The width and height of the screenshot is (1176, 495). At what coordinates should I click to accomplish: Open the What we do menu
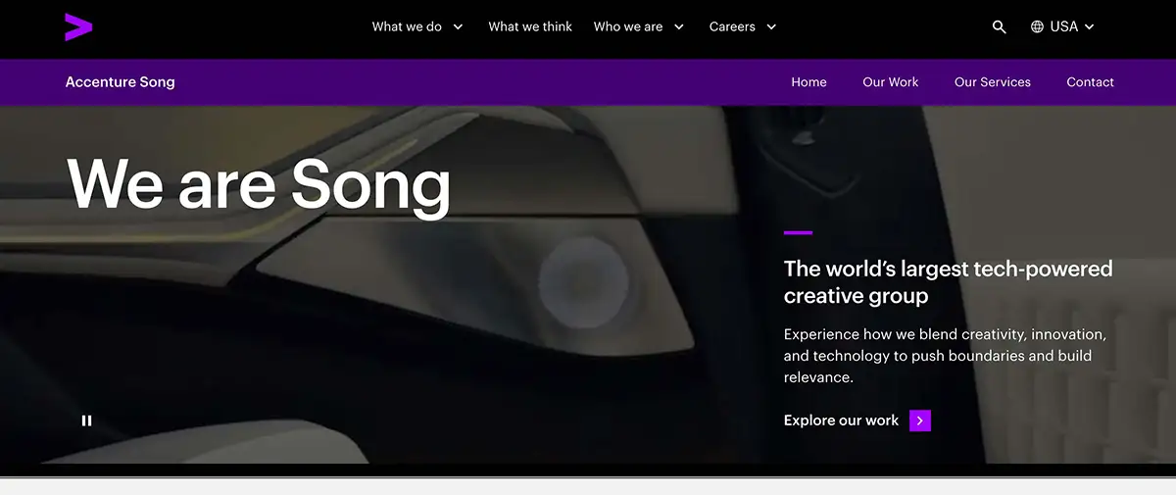click(x=407, y=27)
